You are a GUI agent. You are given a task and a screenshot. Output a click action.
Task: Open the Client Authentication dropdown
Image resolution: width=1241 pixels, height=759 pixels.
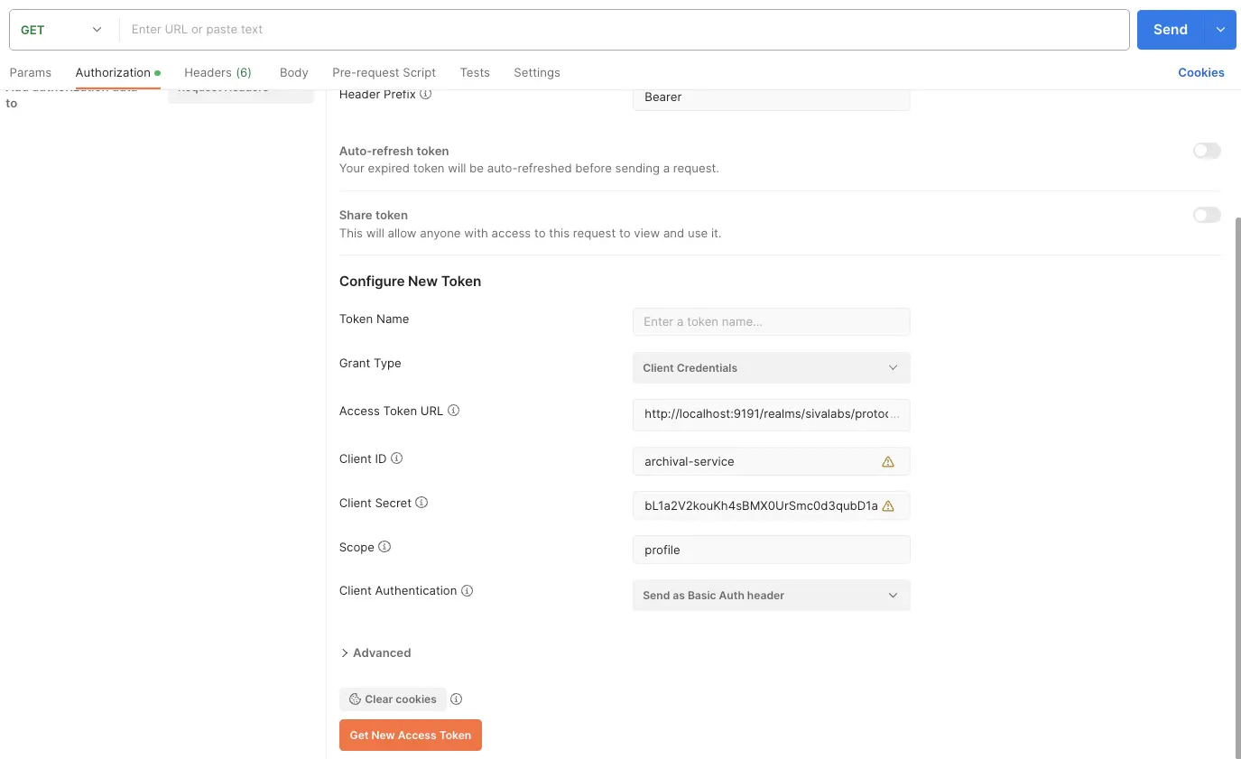tap(772, 596)
